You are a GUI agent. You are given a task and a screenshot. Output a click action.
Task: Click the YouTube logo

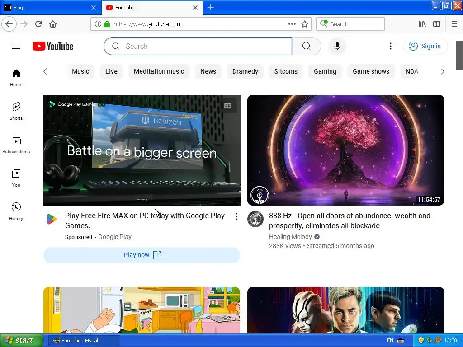coord(53,47)
